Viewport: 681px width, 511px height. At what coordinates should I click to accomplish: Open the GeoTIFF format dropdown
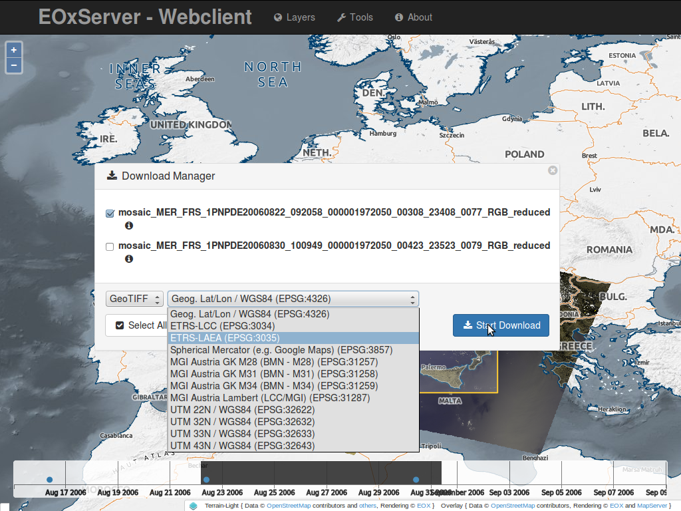pyautogui.click(x=134, y=299)
